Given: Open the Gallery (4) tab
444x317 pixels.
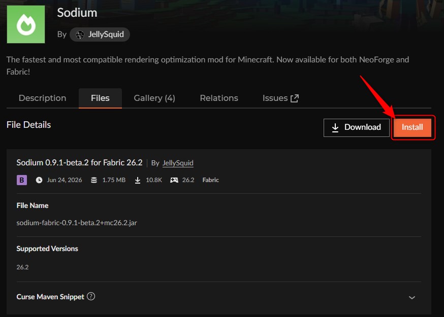Looking at the screenshot, I should 154,98.
